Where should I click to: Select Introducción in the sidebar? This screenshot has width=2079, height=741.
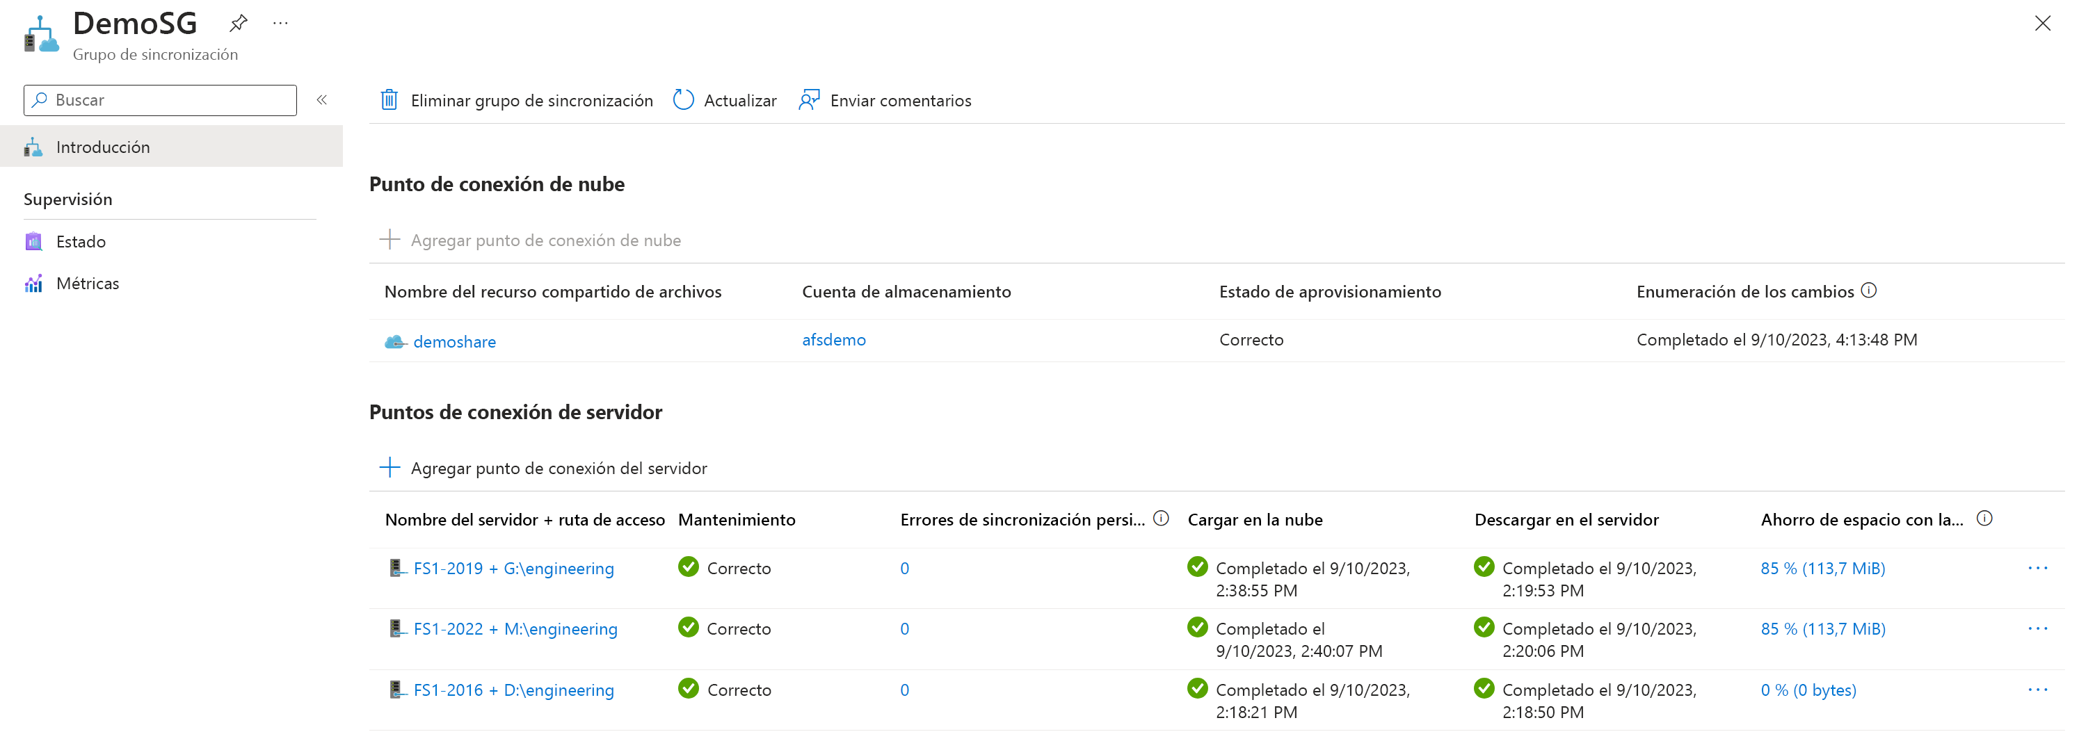click(x=171, y=147)
